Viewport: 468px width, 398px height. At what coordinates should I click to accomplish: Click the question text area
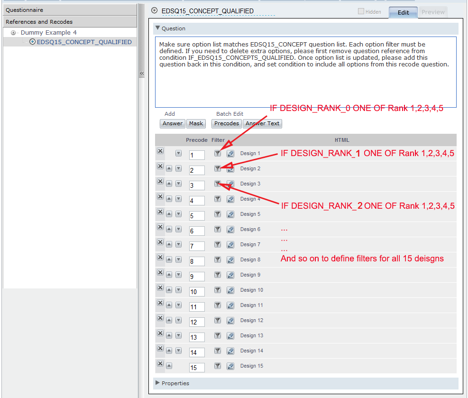pos(306,72)
